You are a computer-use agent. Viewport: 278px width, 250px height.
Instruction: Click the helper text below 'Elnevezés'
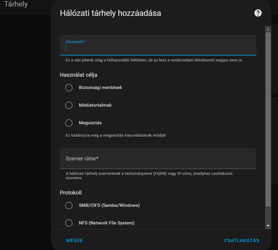154,60
